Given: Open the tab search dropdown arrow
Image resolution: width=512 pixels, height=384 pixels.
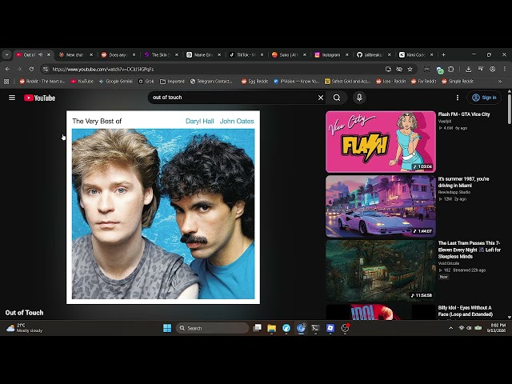Looking at the screenshot, I should point(6,55).
